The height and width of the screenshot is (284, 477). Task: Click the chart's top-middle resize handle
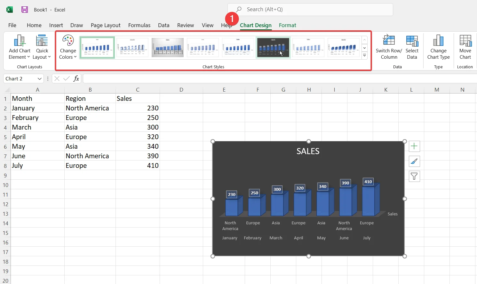point(309,141)
